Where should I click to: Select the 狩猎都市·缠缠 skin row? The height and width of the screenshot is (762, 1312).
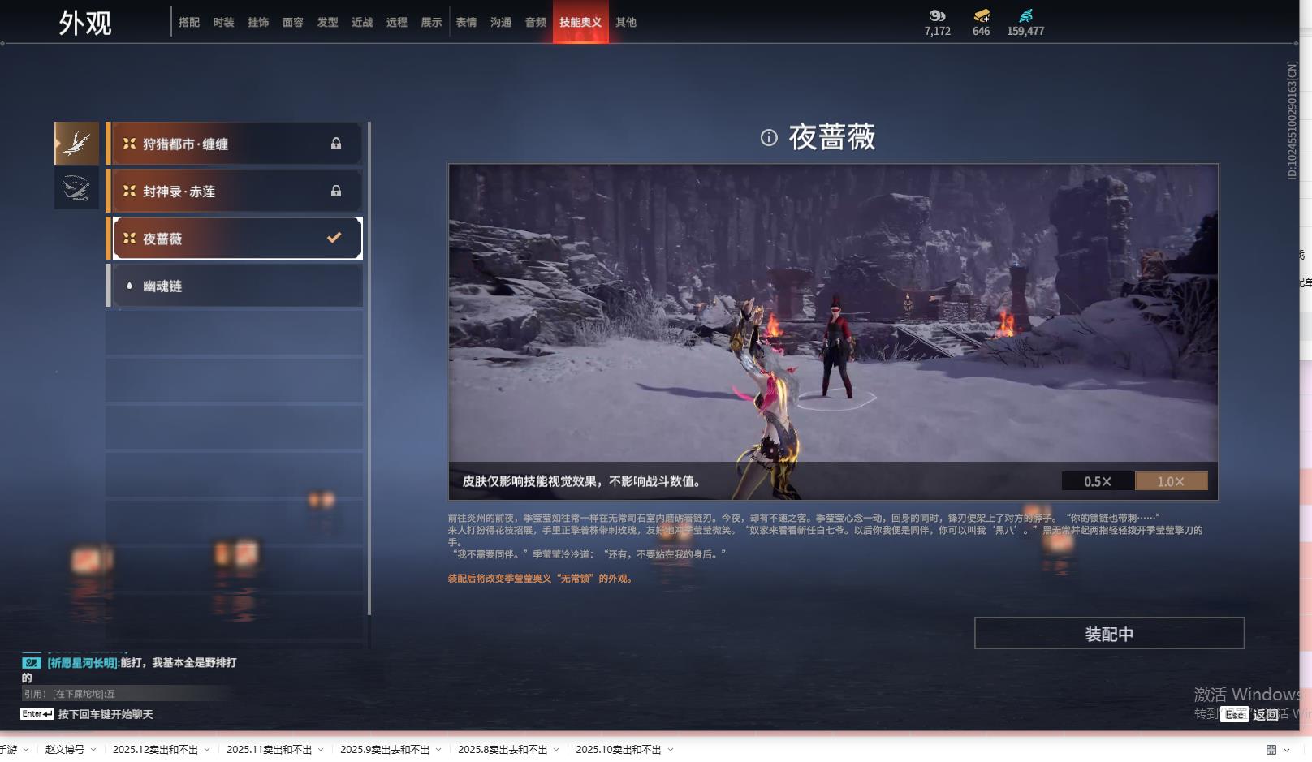pos(235,144)
